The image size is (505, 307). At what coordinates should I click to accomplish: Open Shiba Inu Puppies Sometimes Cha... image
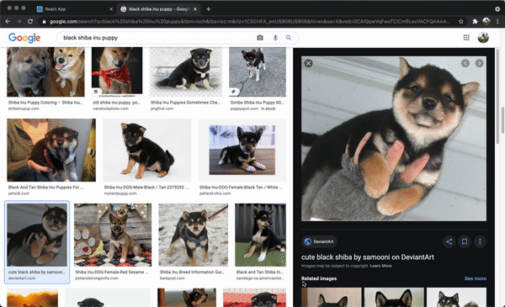tap(186, 71)
